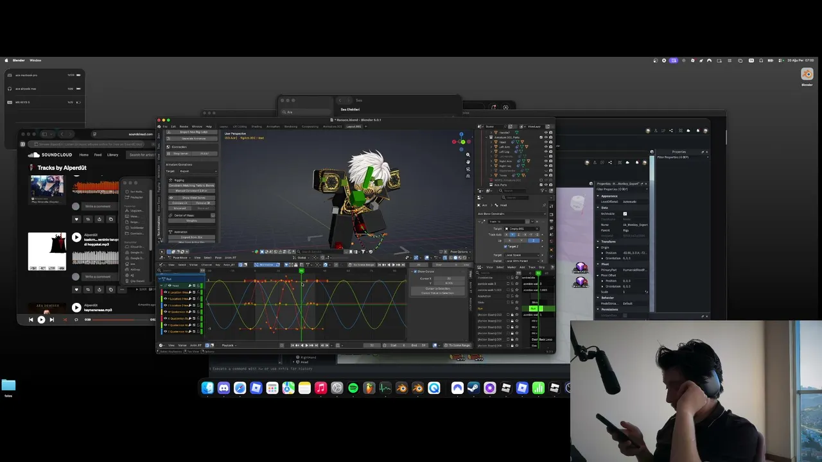822x462 pixels.
Task: Share the first SoundCloud track
Action: point(100,219)
